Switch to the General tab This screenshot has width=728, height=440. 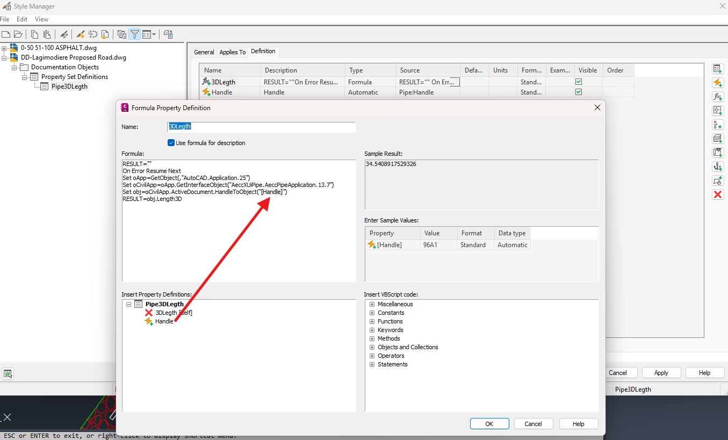tap(204, 52)
